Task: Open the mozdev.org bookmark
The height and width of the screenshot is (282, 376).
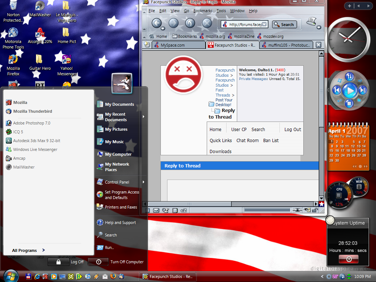Action: (270, 36)
